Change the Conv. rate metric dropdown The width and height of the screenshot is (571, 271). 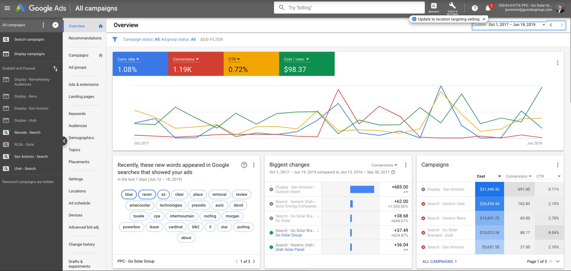128,59
